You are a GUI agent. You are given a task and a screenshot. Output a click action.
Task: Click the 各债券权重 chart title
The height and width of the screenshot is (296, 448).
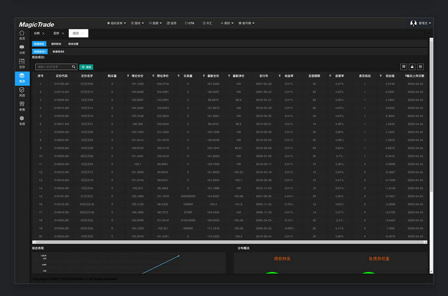point(379,258)
